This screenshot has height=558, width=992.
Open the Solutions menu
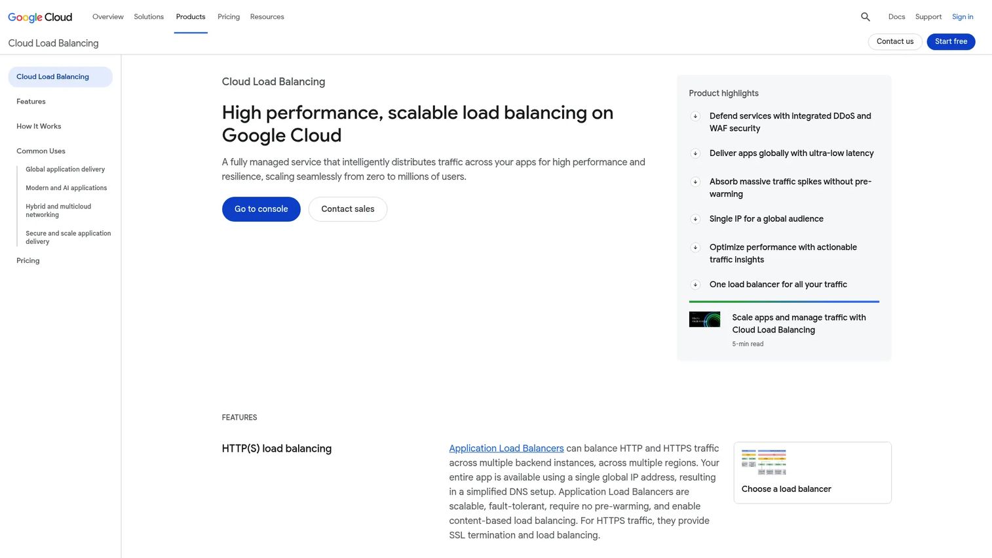pos(149,17)
